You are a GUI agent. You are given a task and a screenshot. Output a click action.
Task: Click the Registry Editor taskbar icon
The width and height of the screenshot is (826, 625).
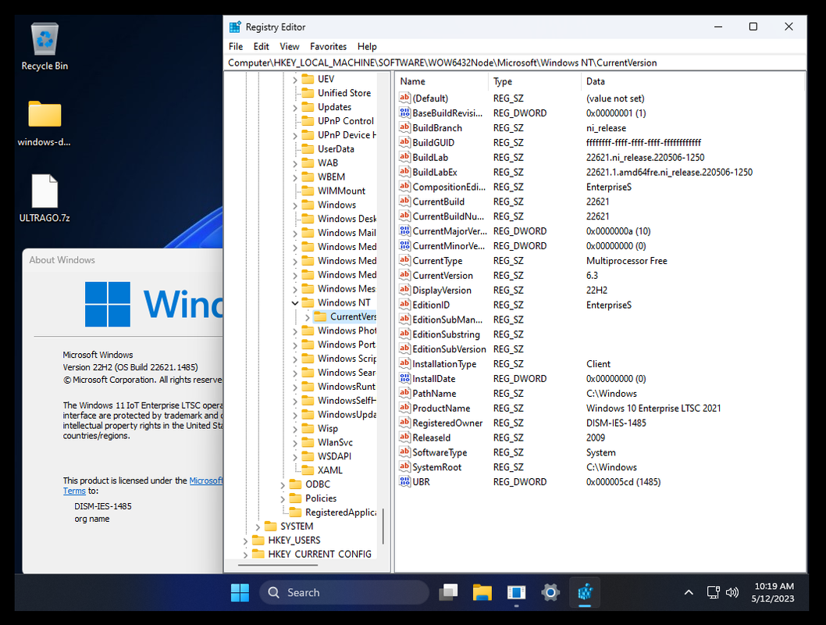[585, 592]
